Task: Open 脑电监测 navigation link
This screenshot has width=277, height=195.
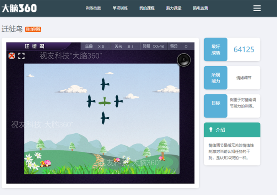Action: coord(201,8)
